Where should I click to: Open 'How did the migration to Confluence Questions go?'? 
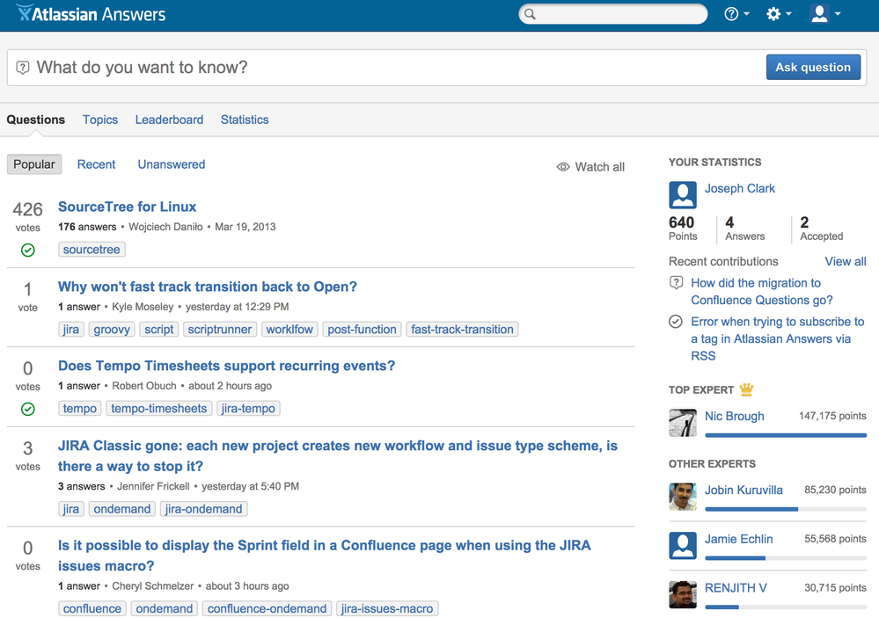761,291
